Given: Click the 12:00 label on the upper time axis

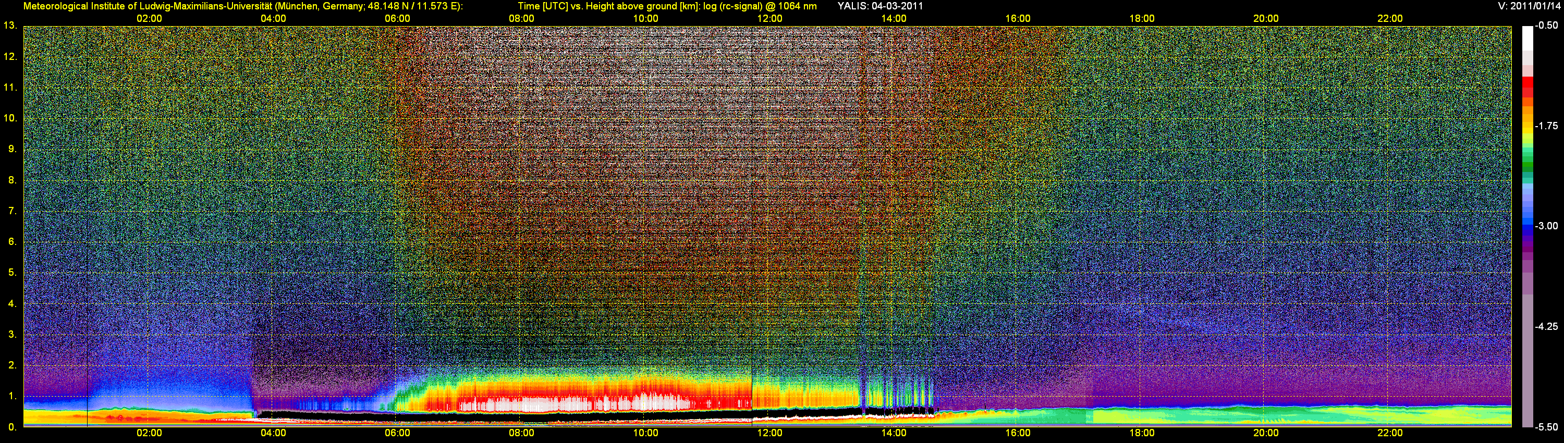Looking at the screenshot, I should pos(769,19).
